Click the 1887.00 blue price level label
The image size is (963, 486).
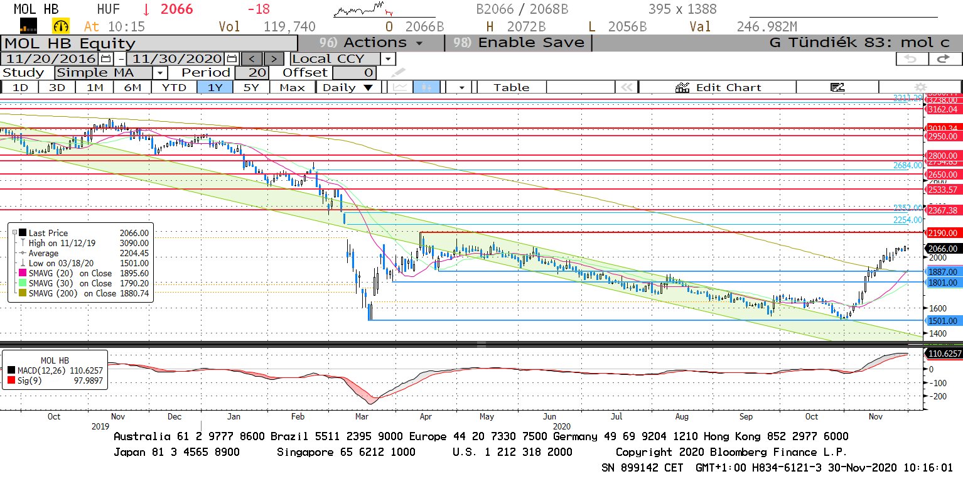coord(942,272)
